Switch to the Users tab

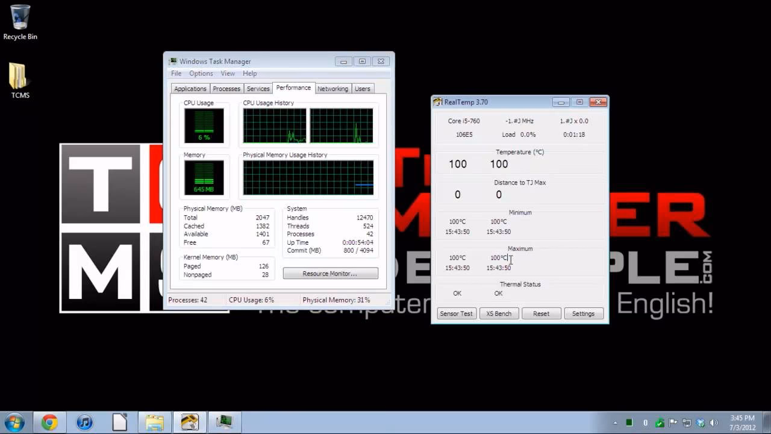pyautogui.click(x=363, y=89)
